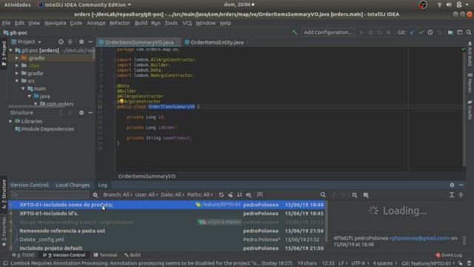Open Project Structure icon in the main toolbar
The image size is (474, 267).
[x=450, y=33]
